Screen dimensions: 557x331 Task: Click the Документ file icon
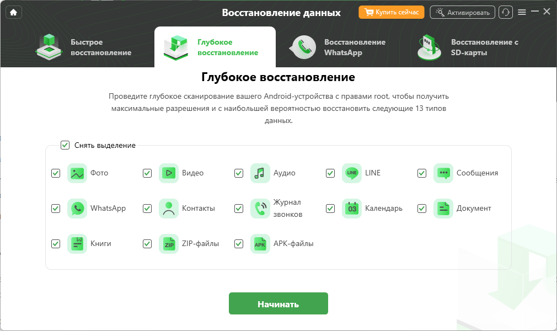443,209
